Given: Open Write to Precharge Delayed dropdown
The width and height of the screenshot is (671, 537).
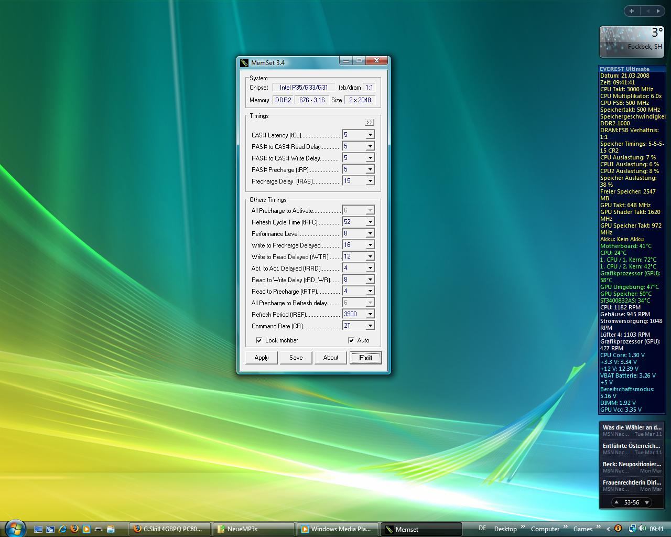Looking at the screenshot, I should click(370, 245).
